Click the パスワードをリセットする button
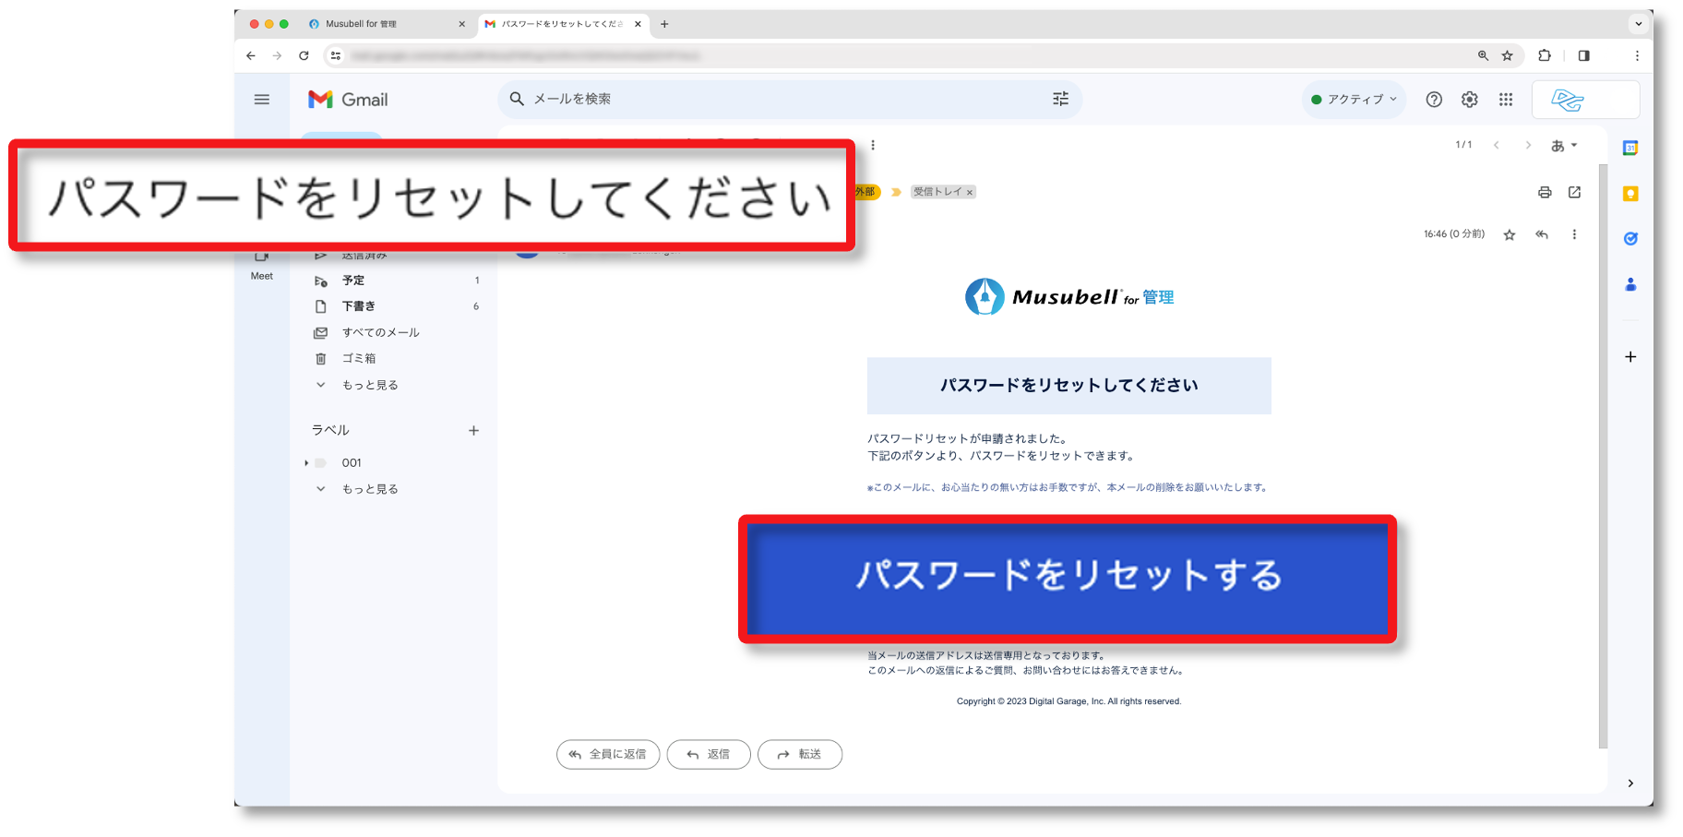Screen dimensions: 1683x837 [1067, 578]
